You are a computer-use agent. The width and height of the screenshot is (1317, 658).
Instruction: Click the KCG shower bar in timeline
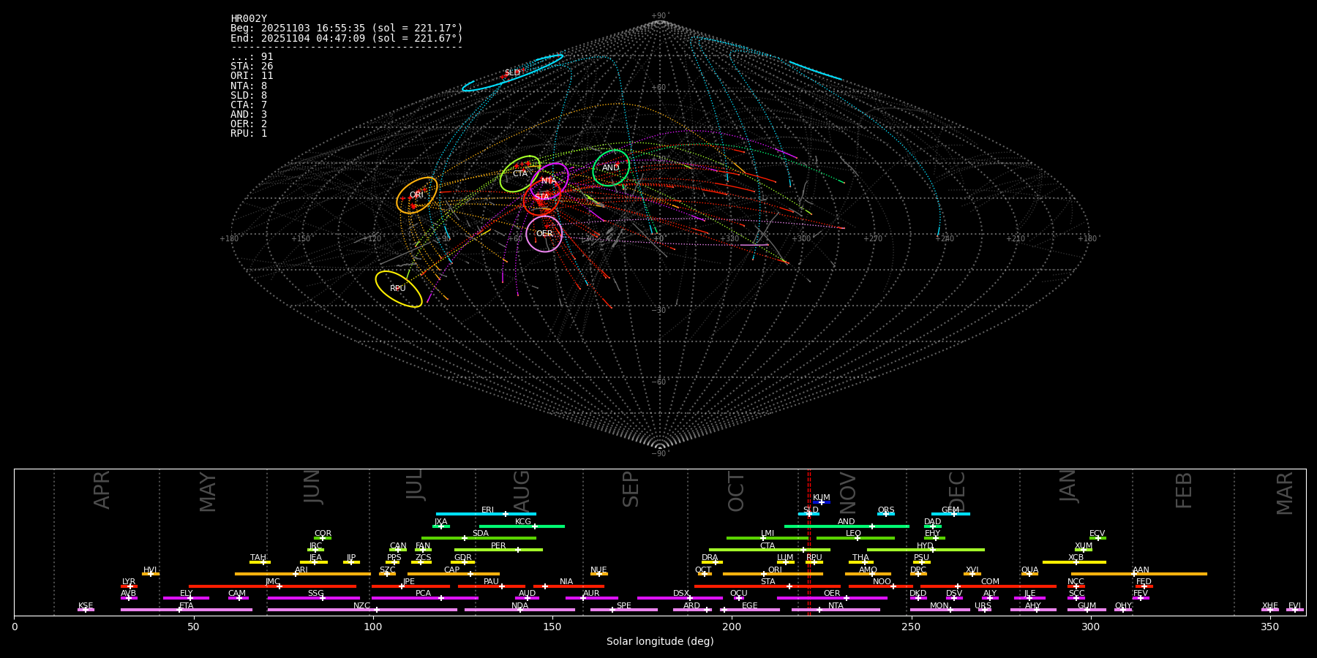point(522,526)
